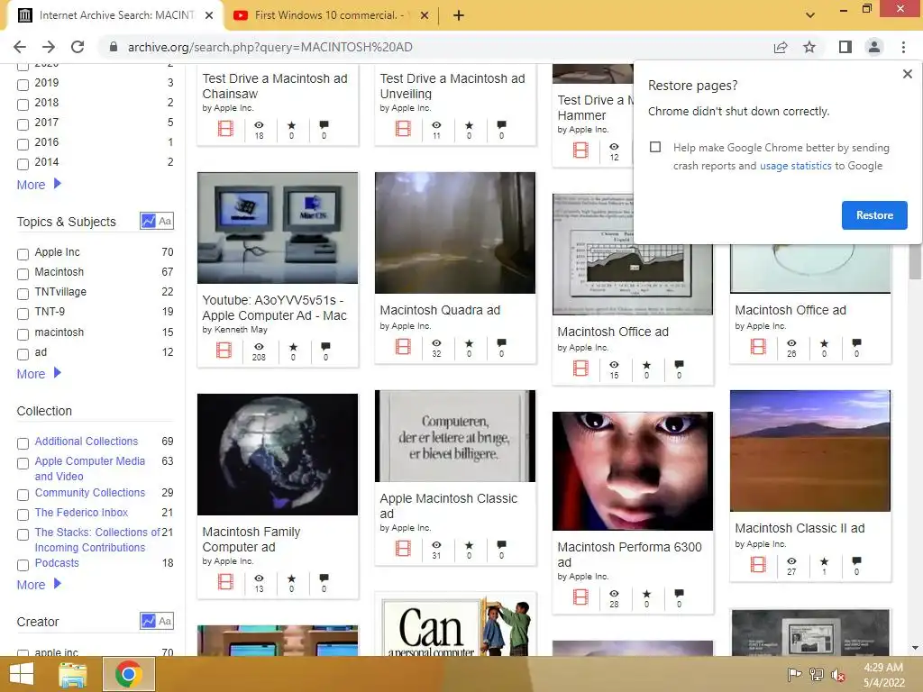The height and width of the screenshot is (692, 923).
Task: Switch to First Windows 10 commercial tab
Action: point(329,15)
